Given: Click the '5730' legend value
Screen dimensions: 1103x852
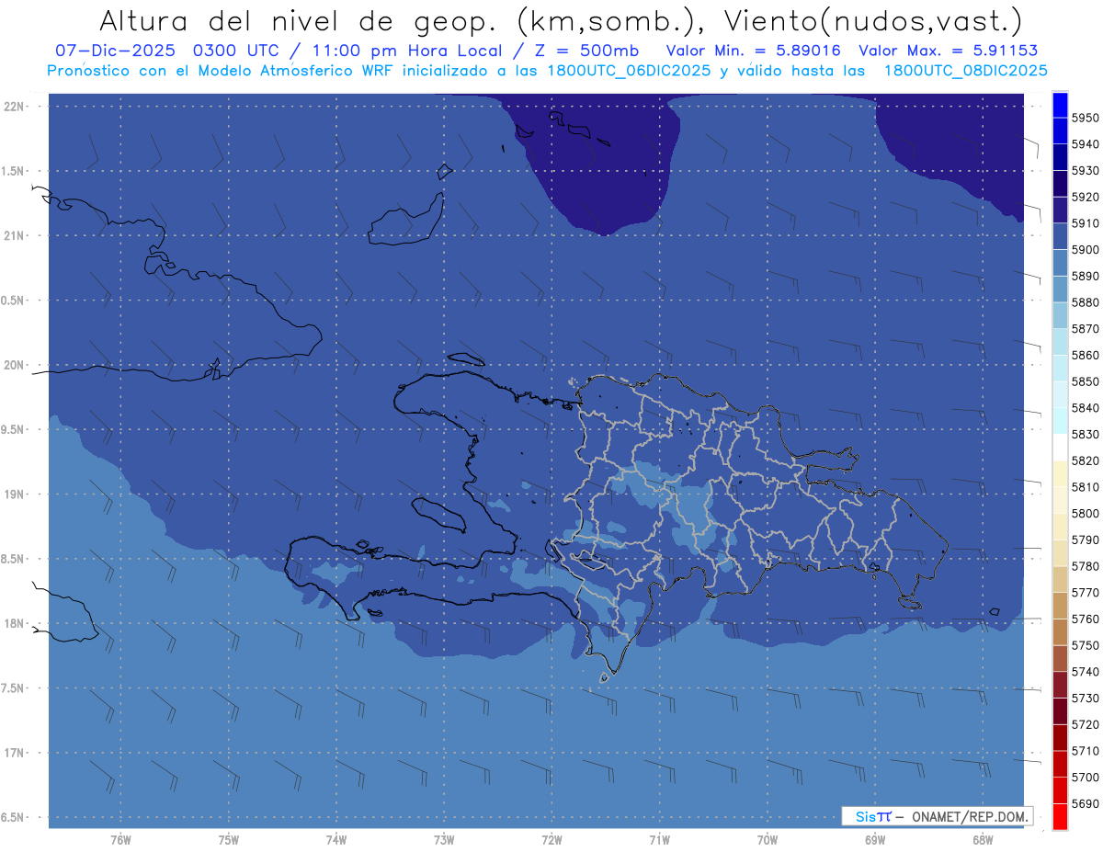Looking at the screenshot, I should (x=1085, y=698).
